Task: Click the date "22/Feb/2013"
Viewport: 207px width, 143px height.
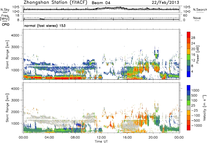Action: point(165,3)
